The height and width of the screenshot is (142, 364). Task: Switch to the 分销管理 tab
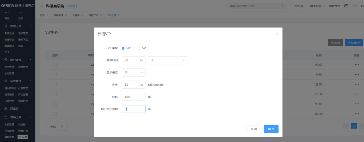coord(58,15)
